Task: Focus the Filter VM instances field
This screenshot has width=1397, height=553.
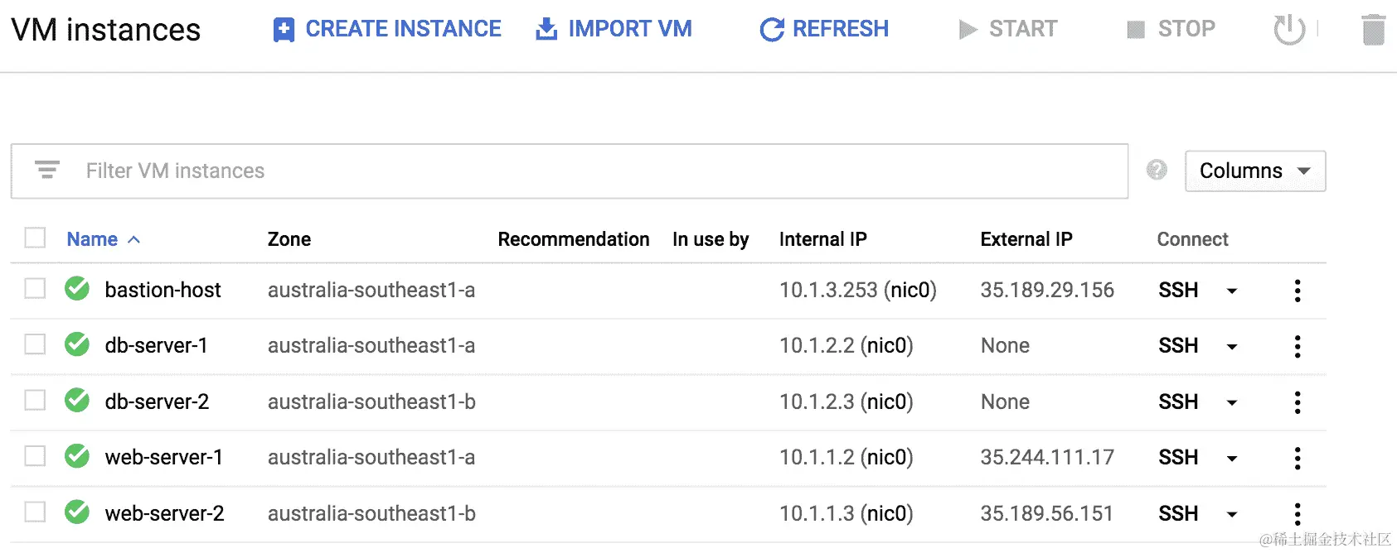Action: tap(570, 171)
